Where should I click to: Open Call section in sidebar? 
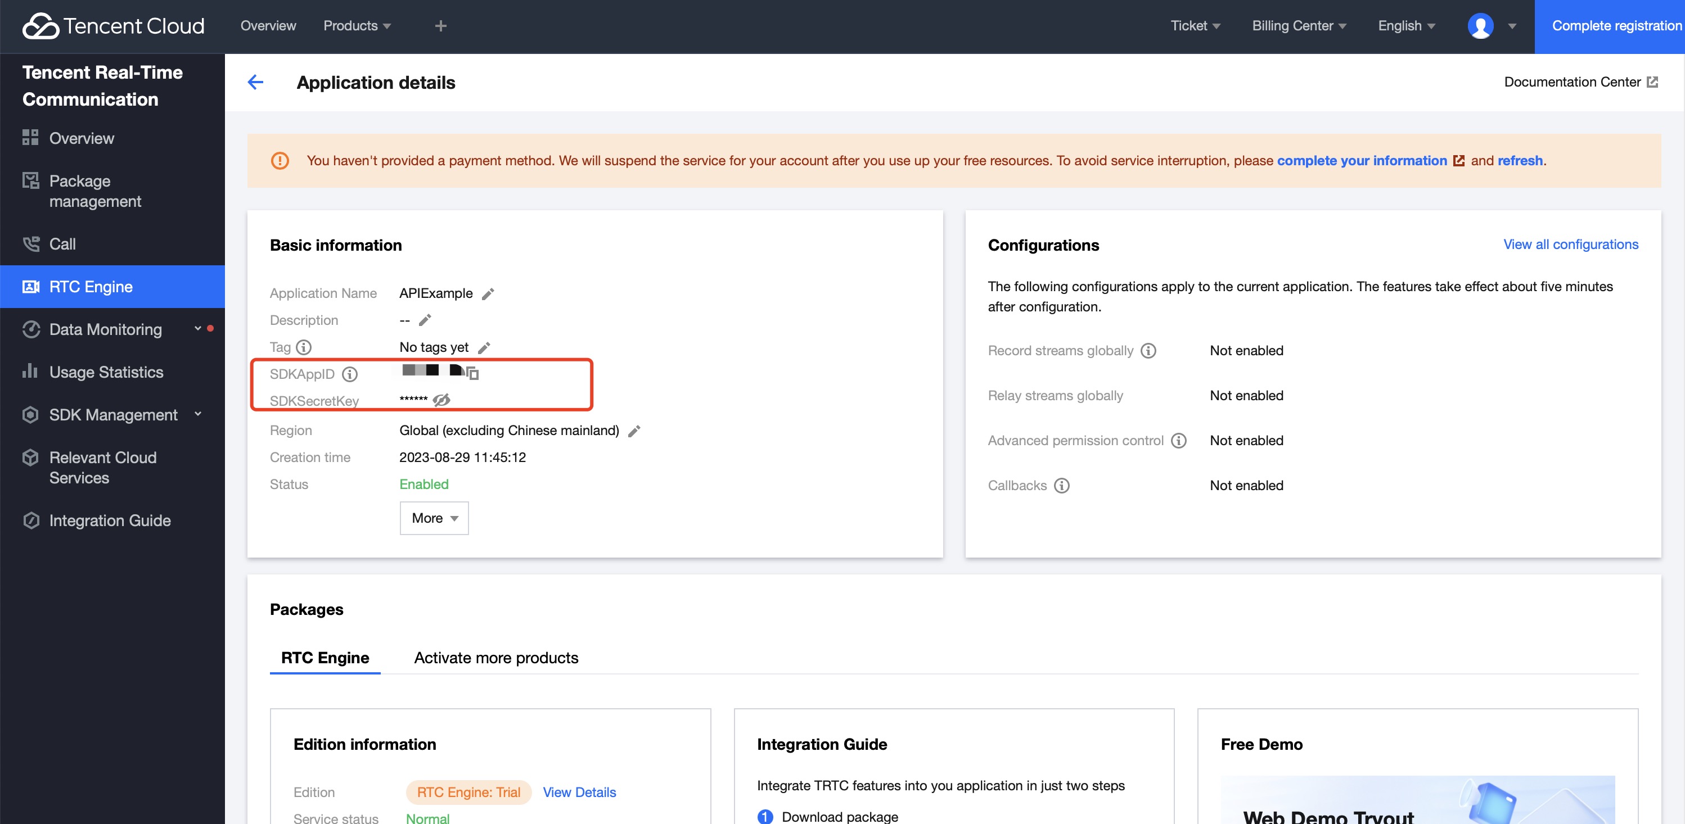(112, 244)
